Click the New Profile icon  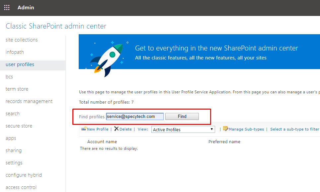(84, 129)
